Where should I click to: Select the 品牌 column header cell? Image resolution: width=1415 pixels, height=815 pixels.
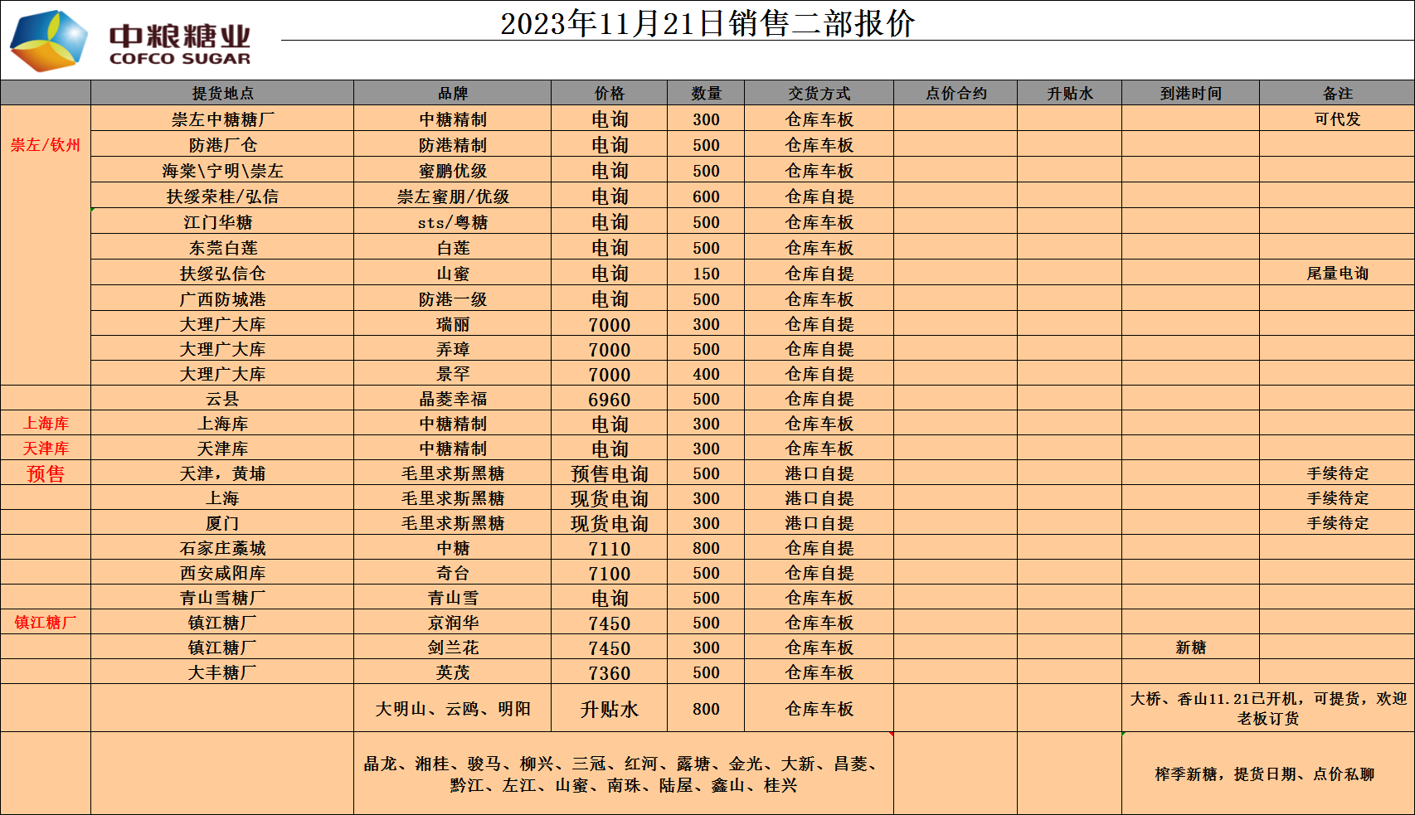452,93
